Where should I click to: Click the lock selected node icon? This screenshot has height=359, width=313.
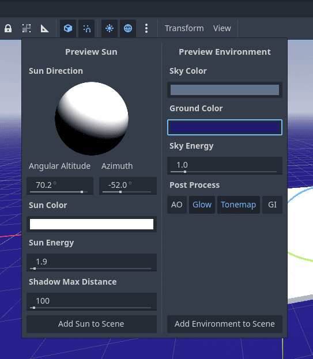pyautogui.click(x=8, y=29)
